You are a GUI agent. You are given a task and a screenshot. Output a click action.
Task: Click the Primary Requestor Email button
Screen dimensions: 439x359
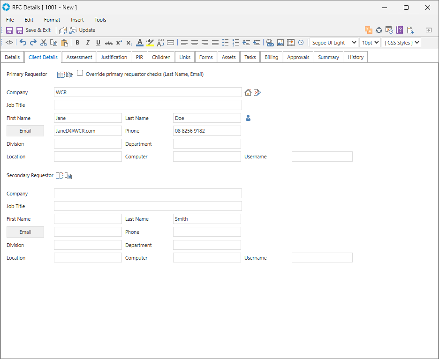click(25, 131)
